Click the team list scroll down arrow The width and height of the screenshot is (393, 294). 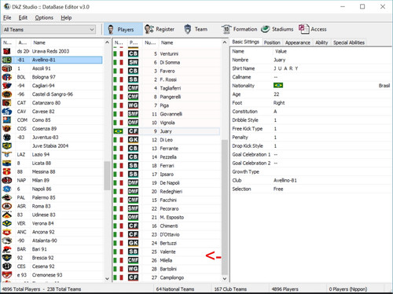pos(107,278)
